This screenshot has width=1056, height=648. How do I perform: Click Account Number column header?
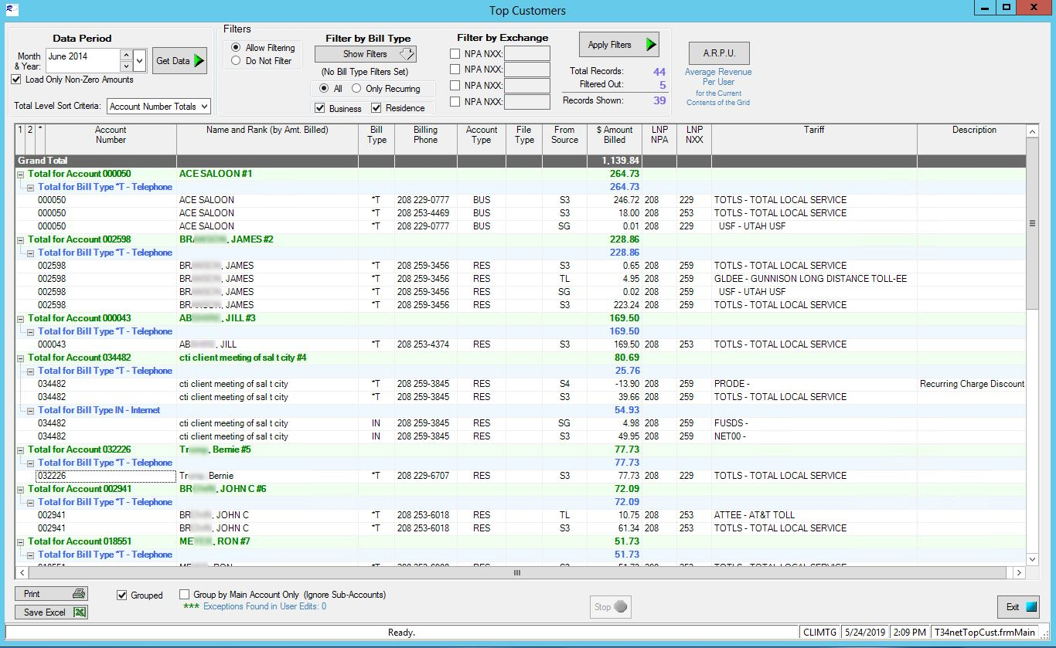point(111,139)
